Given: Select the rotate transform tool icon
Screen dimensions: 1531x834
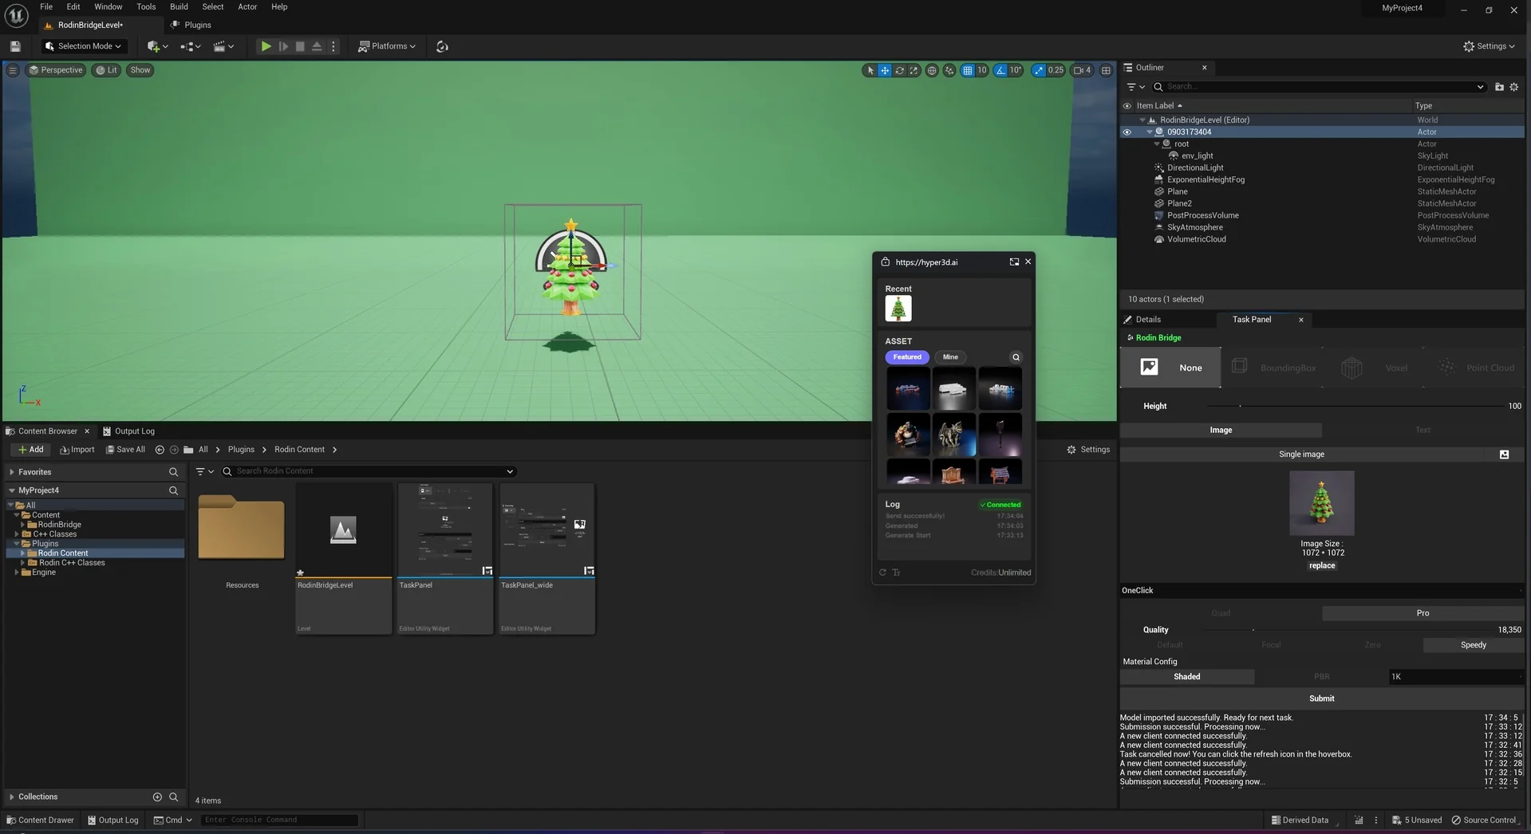Looking at the screenshot, I should 899,70.
